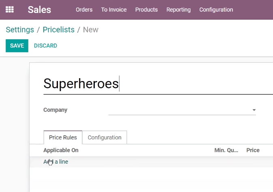This screenshot has height=192, width=273.
Task: Open the To Invoice menu
Action: click(114, 10)
